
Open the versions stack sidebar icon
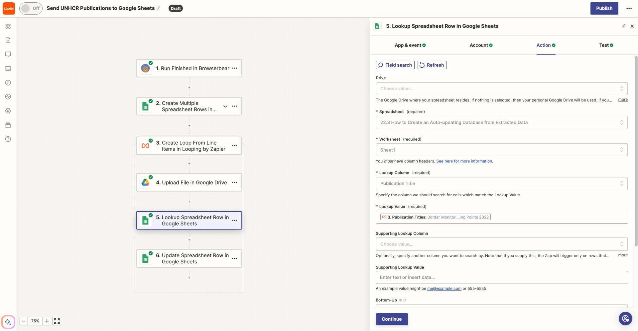pyautogui.click(x=8, y=125)
